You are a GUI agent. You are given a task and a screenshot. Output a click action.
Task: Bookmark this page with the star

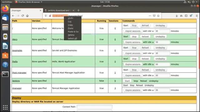click(158, 16)
